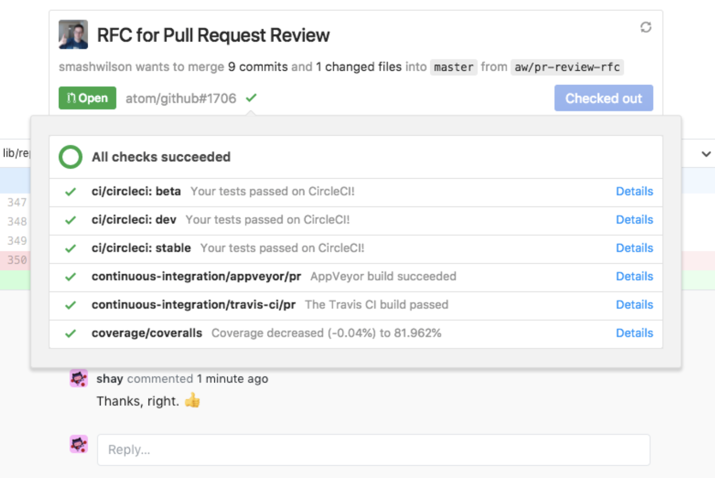Click the refresh icon to reload pull request
Viewport: 715px width, 478px height.
[645, 28]
